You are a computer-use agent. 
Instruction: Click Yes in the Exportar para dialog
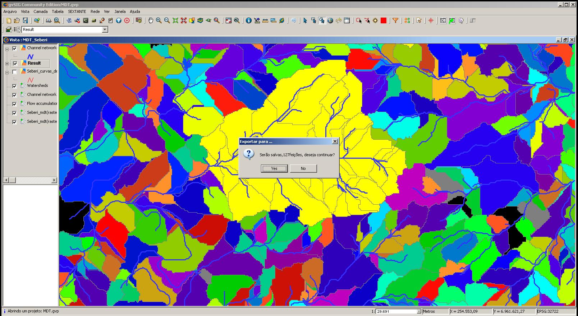tap(274, 168)
